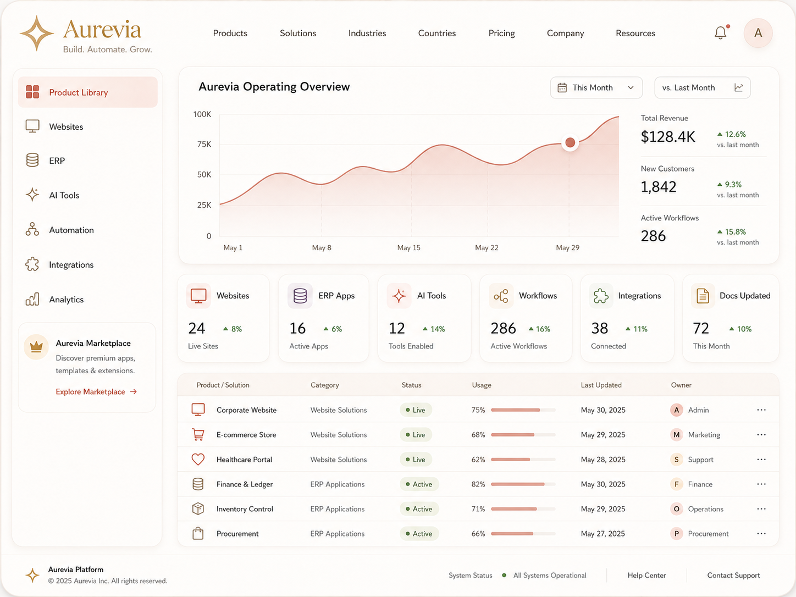Viewport: 796px width, 597px height.
Task: Click the ERP database icon in sidebar
Action: tap(32, 160)
